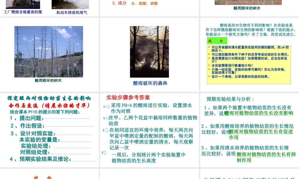Select the arrow next to the daily spraying step
299x179 pixels.
(106, 129)
